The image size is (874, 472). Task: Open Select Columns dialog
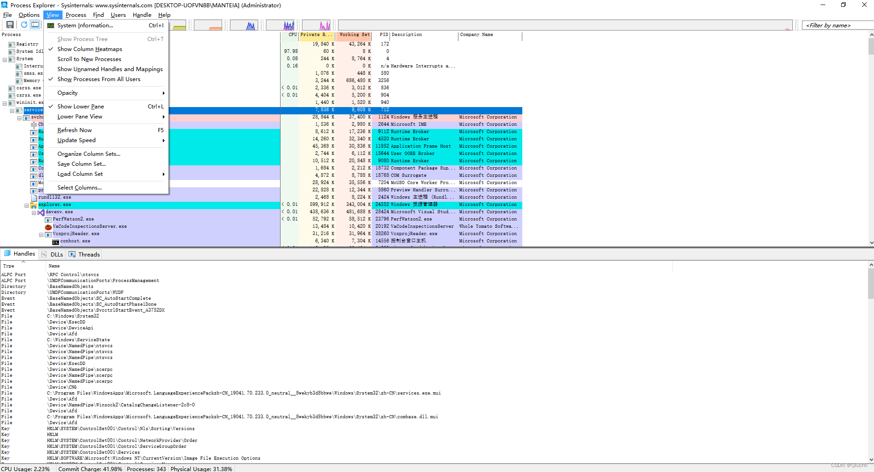(80, 187)
